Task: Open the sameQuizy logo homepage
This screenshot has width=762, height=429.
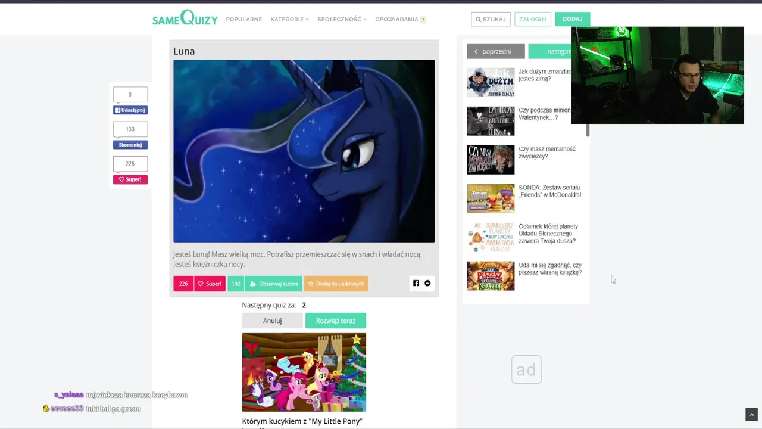Action: 185,18
